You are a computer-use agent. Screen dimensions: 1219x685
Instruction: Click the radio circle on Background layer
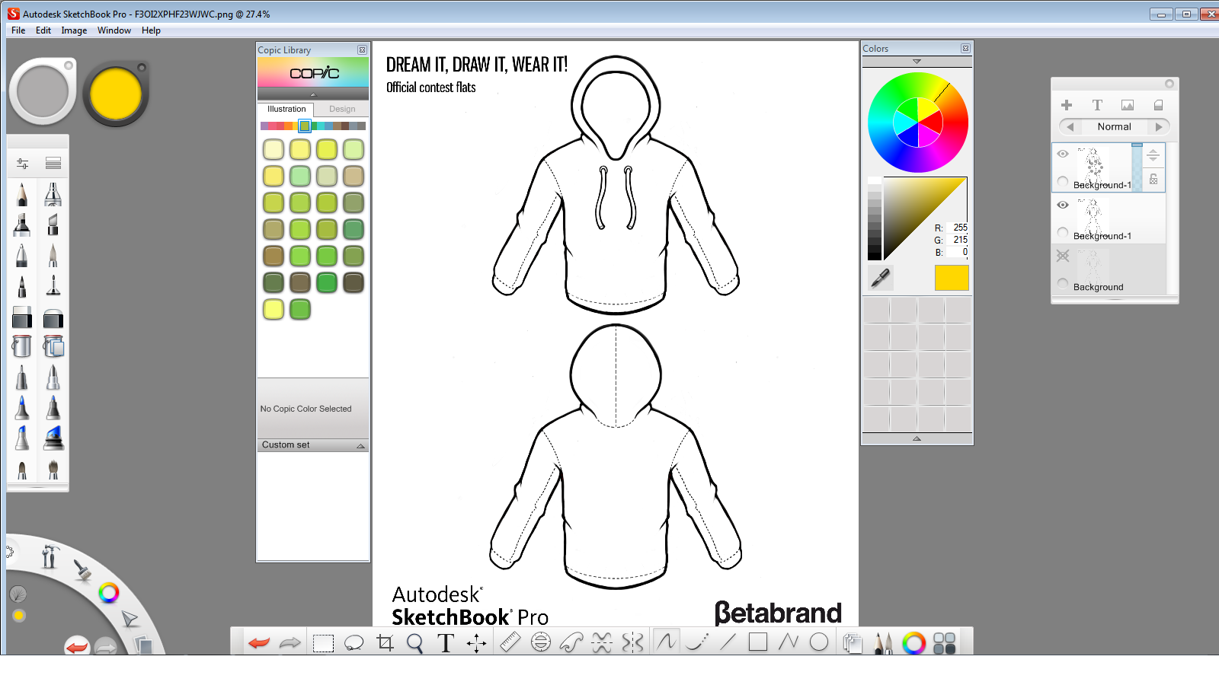tap(1063, 283)
